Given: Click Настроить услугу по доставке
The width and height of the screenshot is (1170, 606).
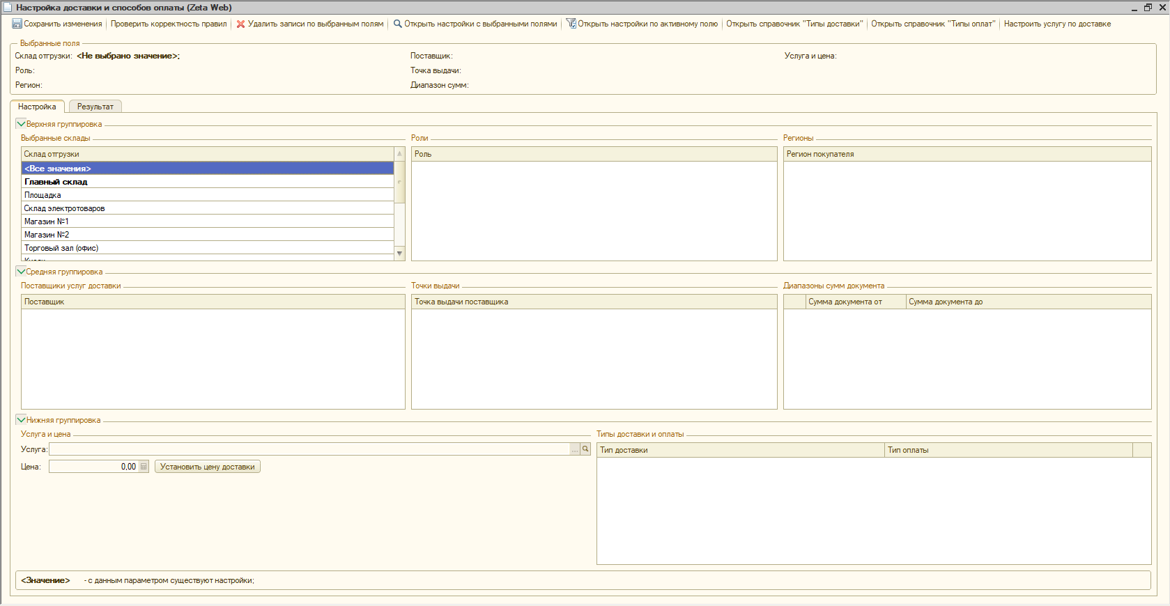Looking at the screenshot, I should tap(1057, 24).
